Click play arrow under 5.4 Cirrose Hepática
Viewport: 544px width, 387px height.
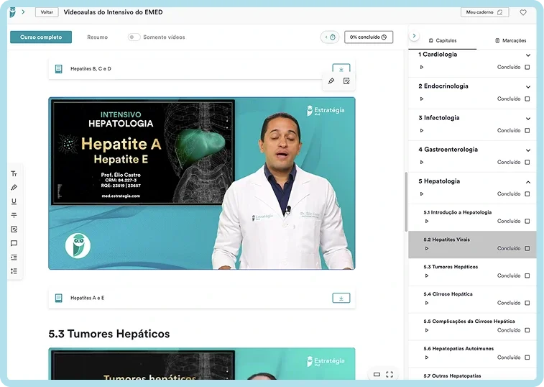pyautogui.click(x=427, y=303)
